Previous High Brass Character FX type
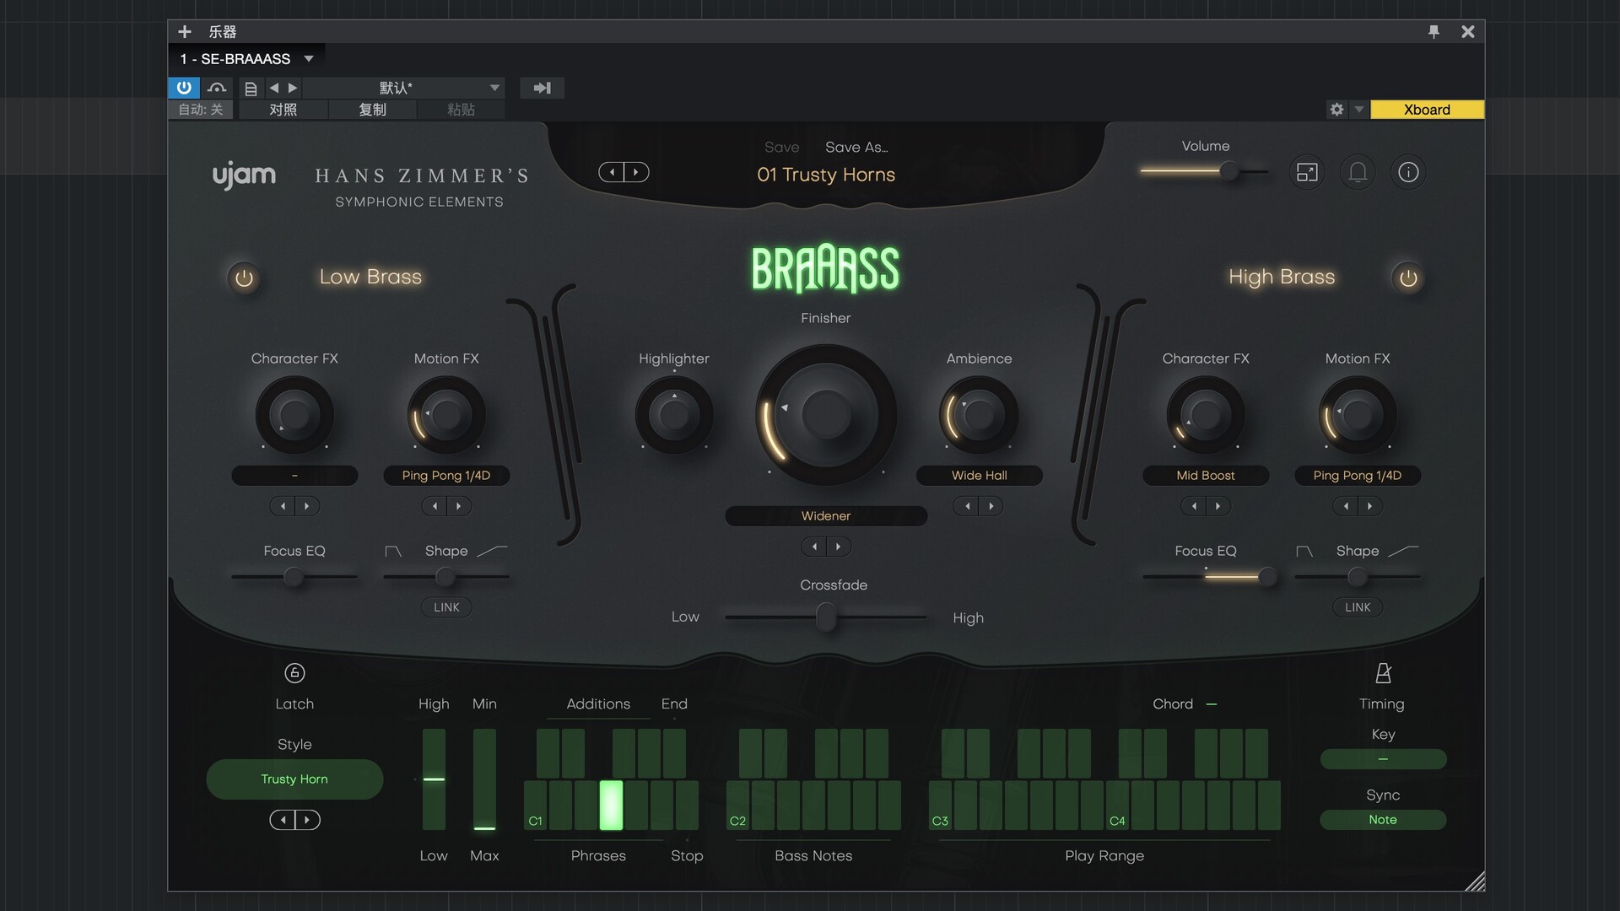 click(1194, 506)
